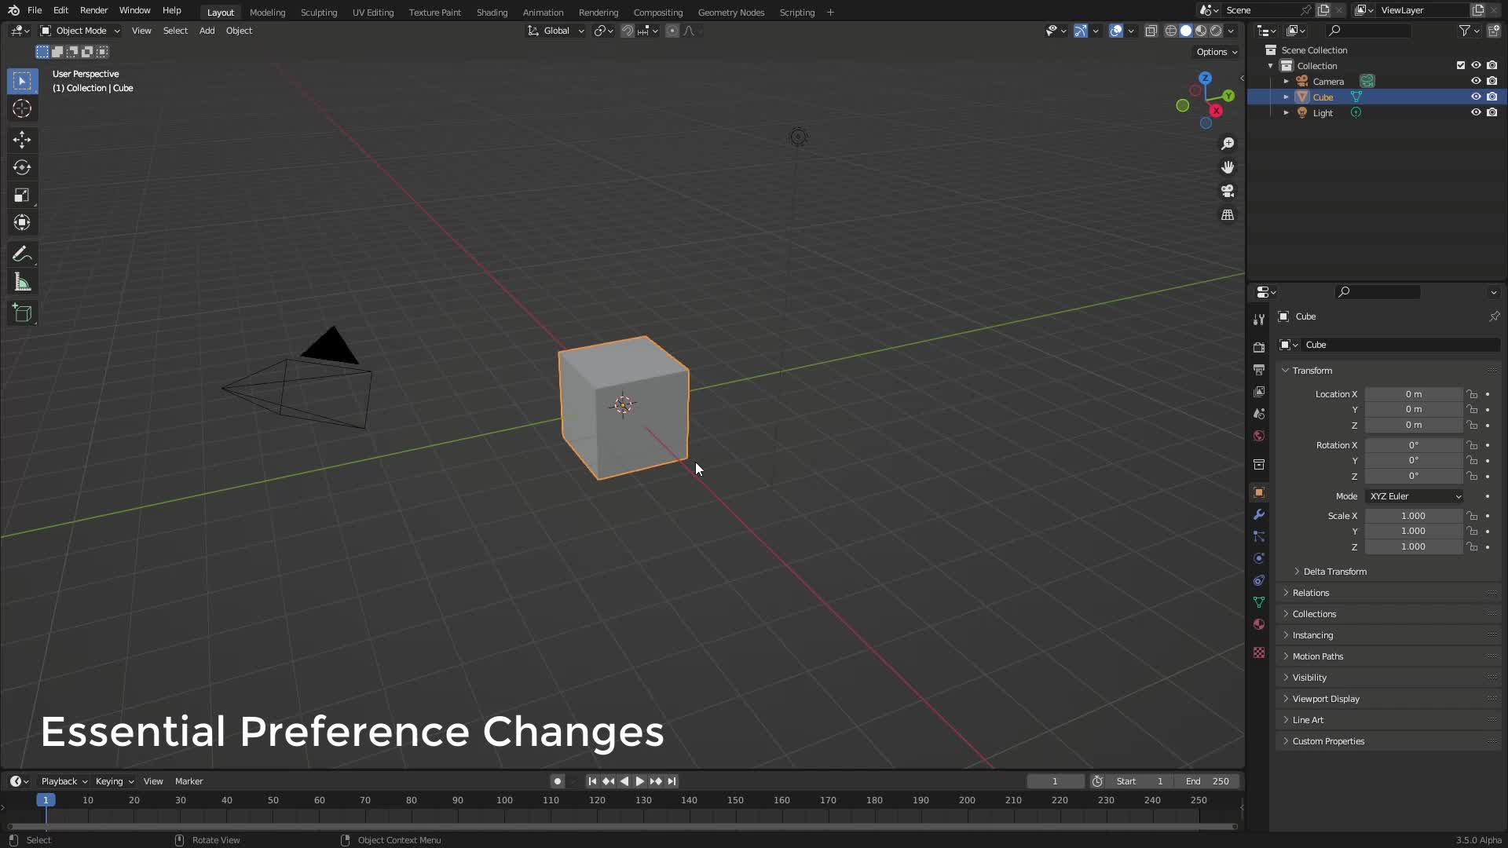Activate the Move tool
The height and width of the screenshot is (848, 1508).
pyautogui.click(x=22, y=140)
